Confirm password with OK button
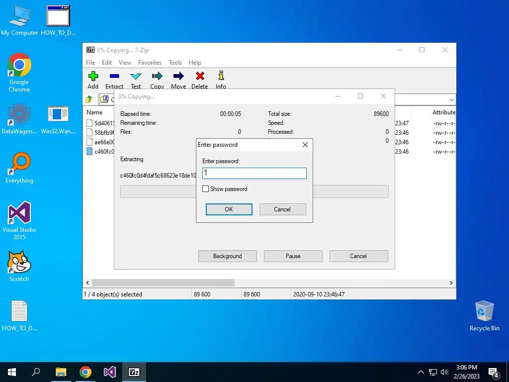Image resolution: width=509 pixels, height=382 pixels. tap(229, 209)
